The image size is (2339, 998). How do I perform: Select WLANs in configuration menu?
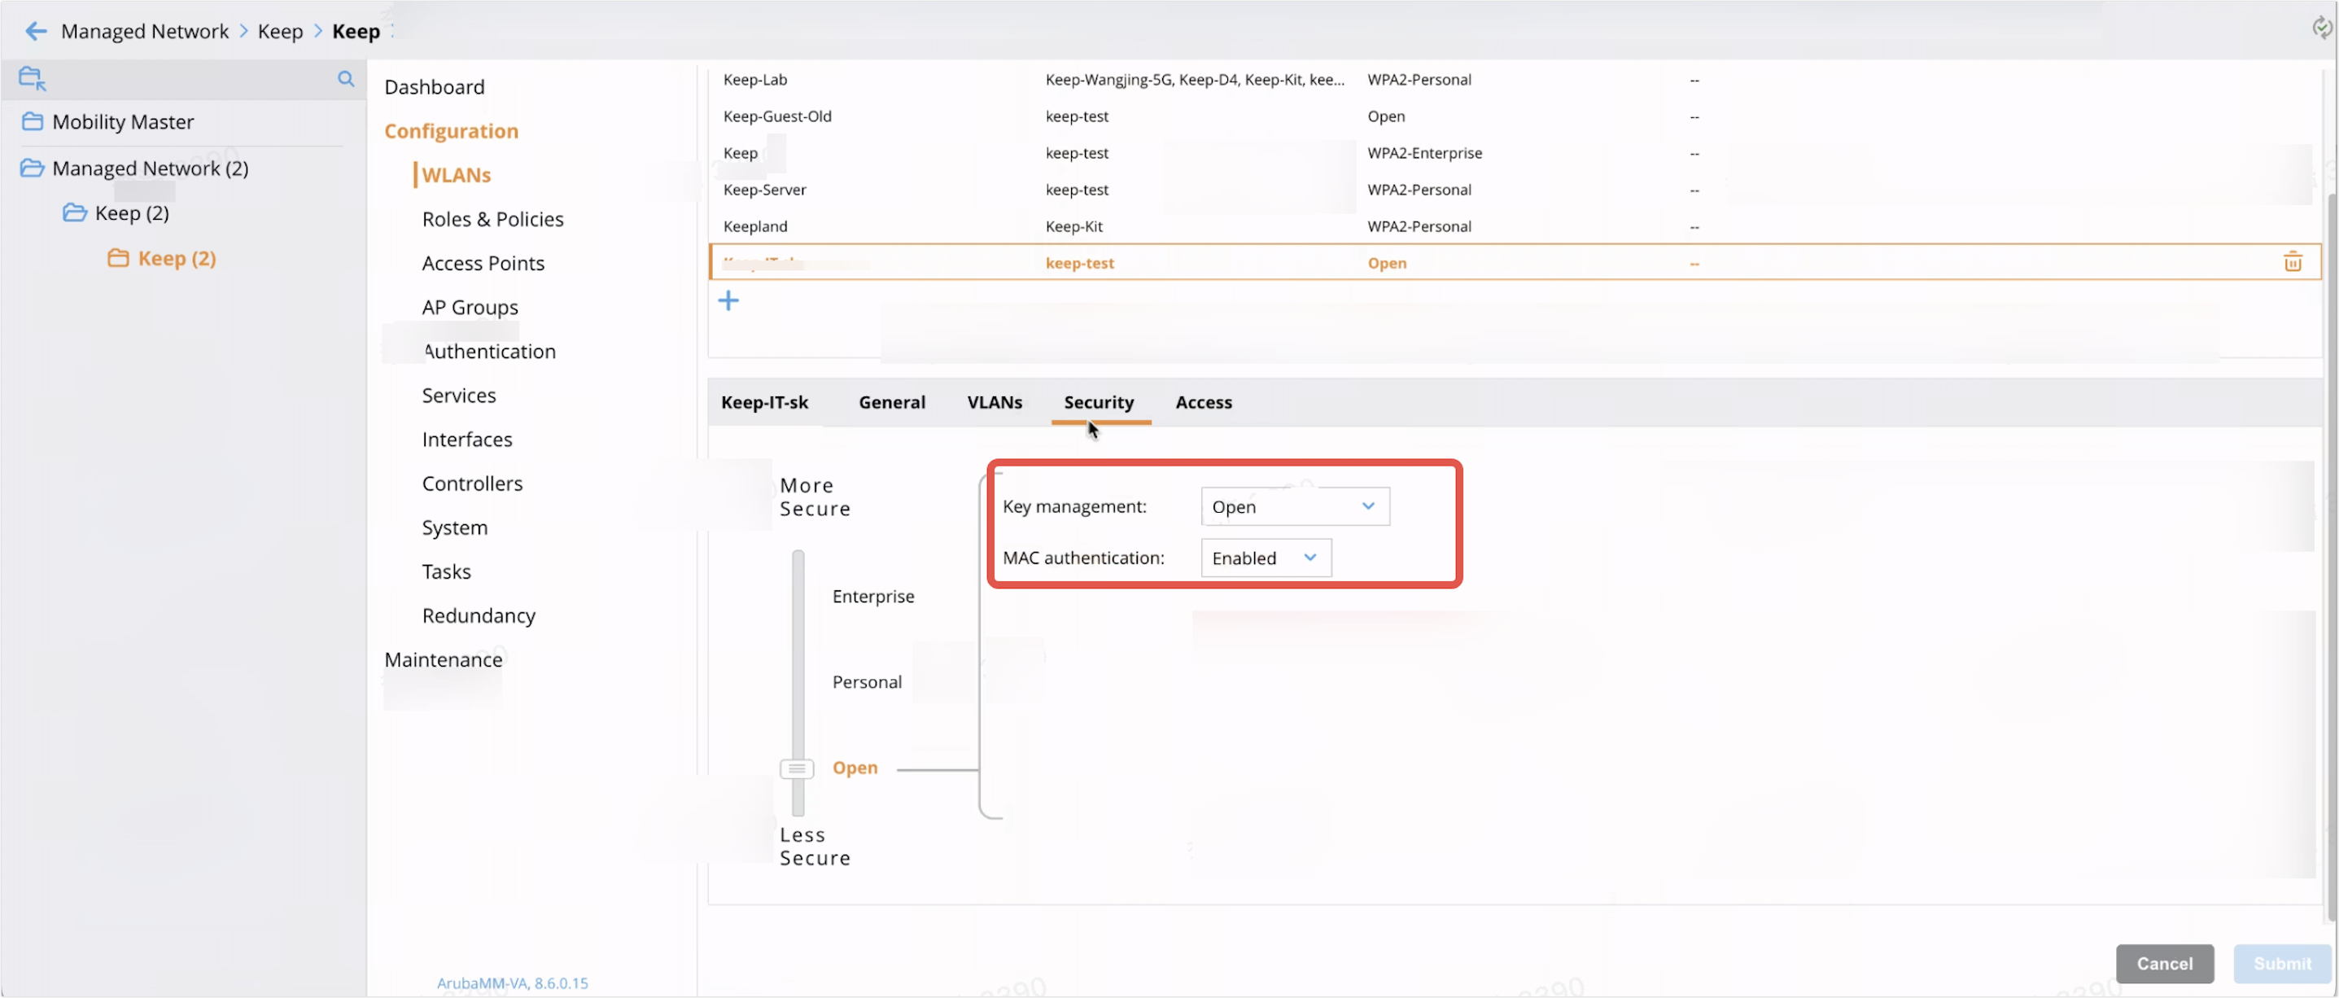tap(456, 175)
